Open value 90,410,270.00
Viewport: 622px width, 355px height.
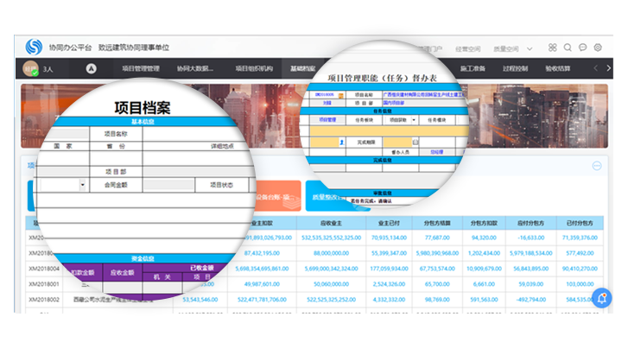click(x=580, y=269)
